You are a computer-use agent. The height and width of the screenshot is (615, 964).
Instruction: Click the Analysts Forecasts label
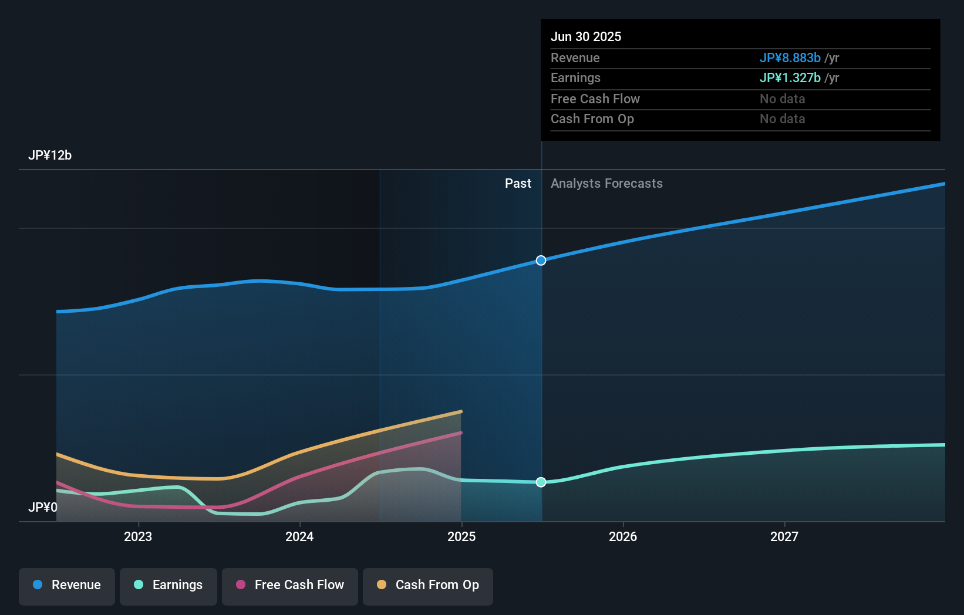(606, 184)
